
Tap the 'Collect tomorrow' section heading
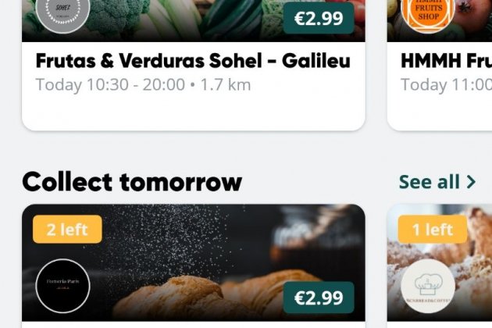[x=132, y=182]
